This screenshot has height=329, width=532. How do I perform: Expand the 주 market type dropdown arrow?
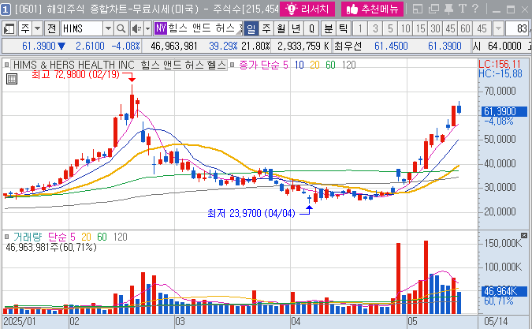37,29
